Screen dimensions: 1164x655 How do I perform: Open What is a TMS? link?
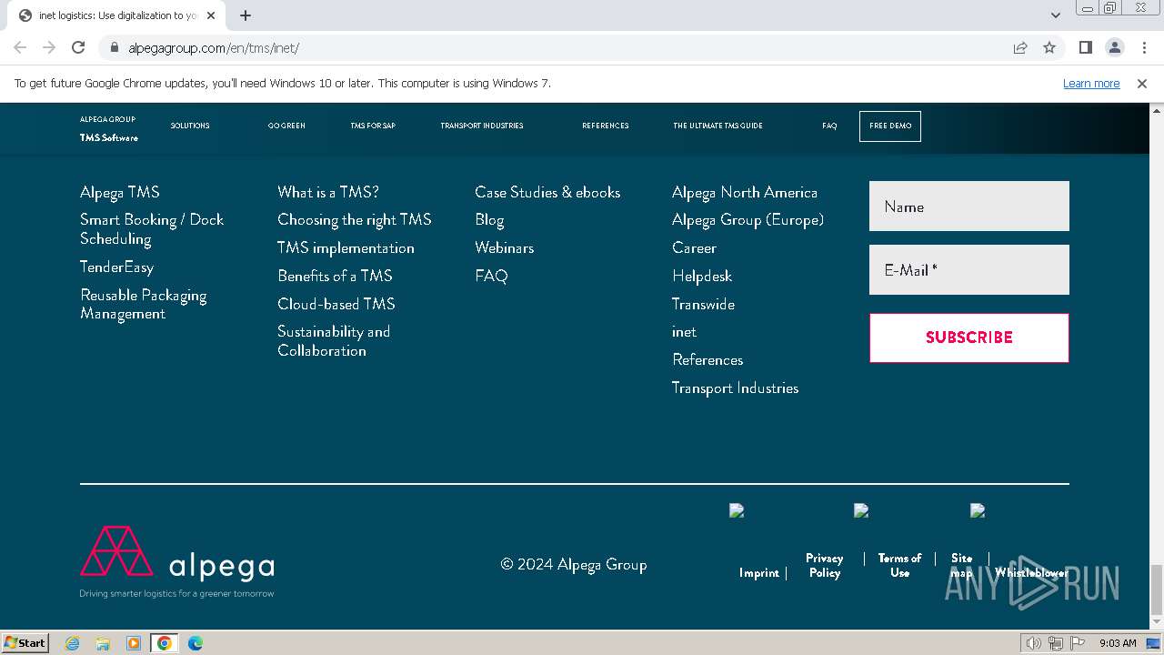click(328, 192)
